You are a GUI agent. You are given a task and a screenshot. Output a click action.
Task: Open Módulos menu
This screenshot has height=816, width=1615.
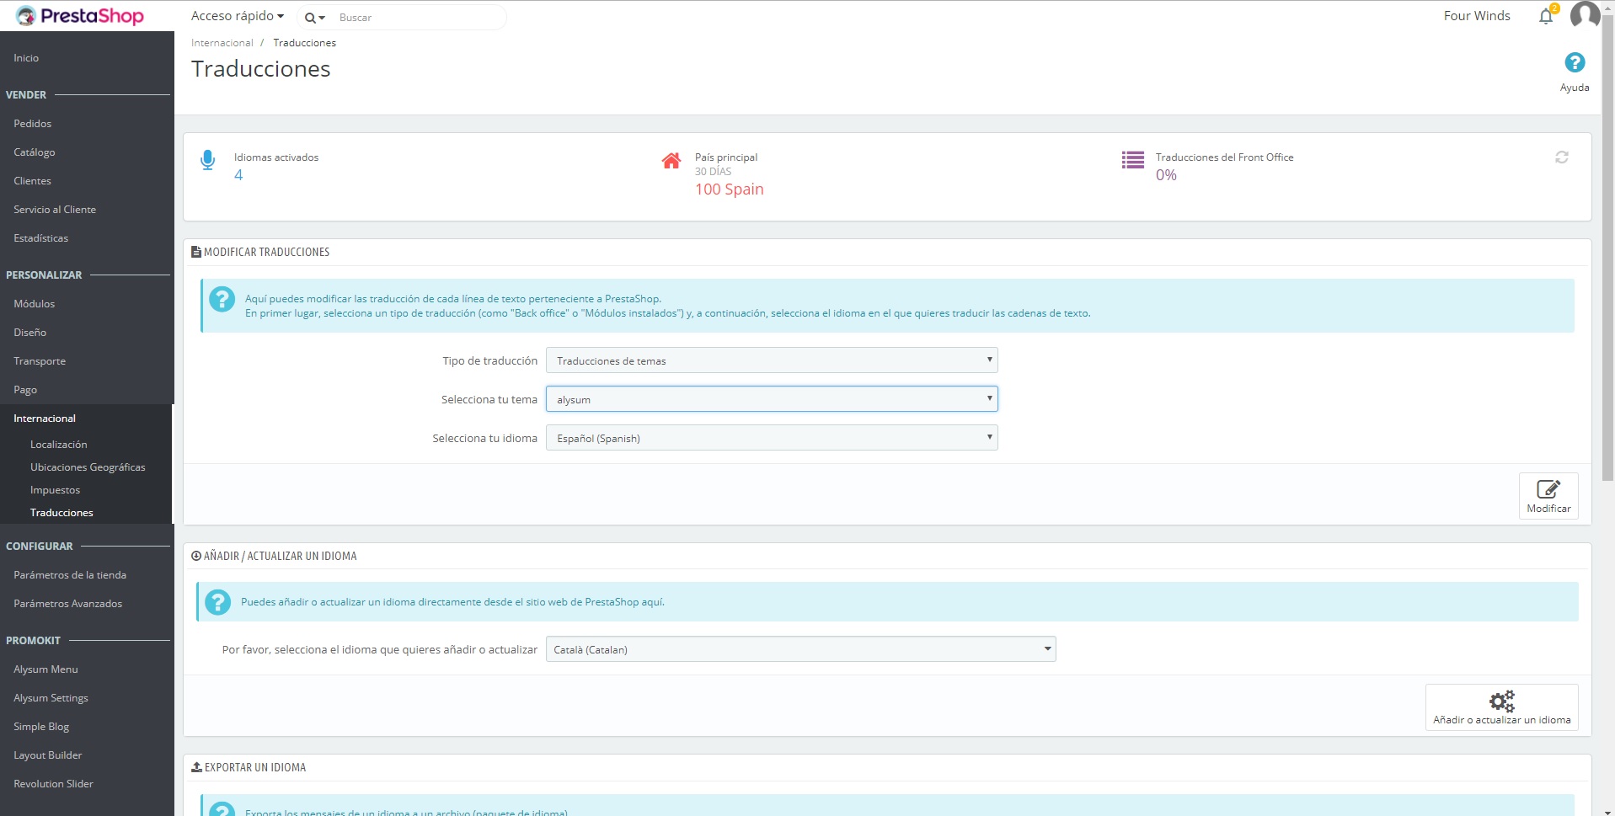click(x=34, y=304)
